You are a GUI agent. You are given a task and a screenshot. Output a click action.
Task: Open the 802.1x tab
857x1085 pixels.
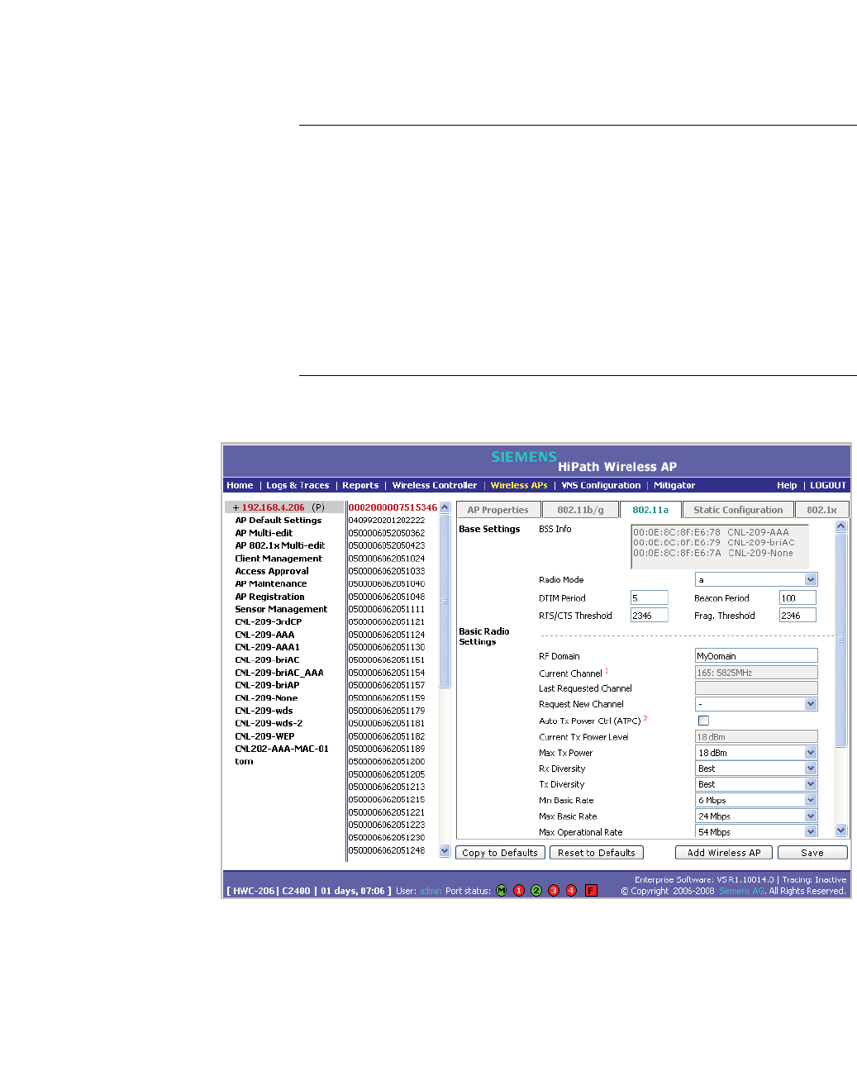821,510
